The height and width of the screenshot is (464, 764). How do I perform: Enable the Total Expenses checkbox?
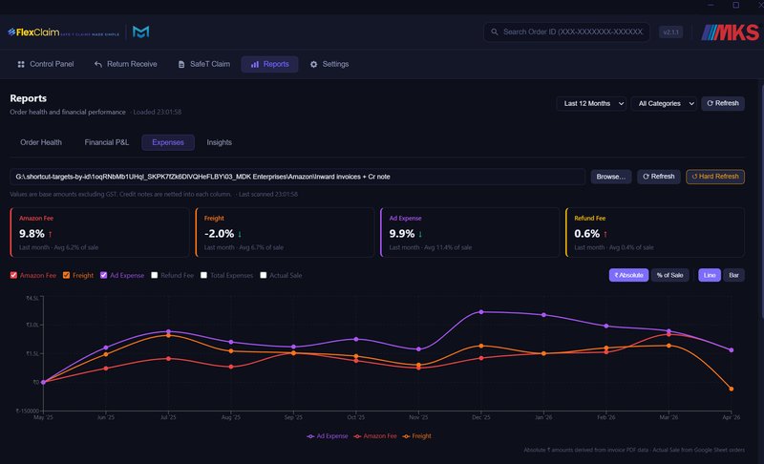203,275
